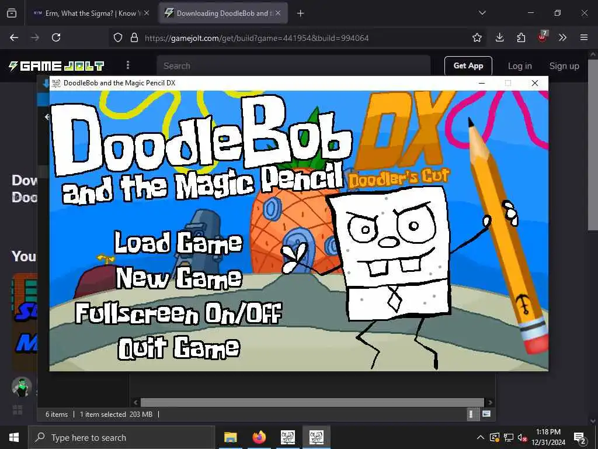Open a new browser tab
The height and width of the screenshot is (449, 598).
click(301, 13)
